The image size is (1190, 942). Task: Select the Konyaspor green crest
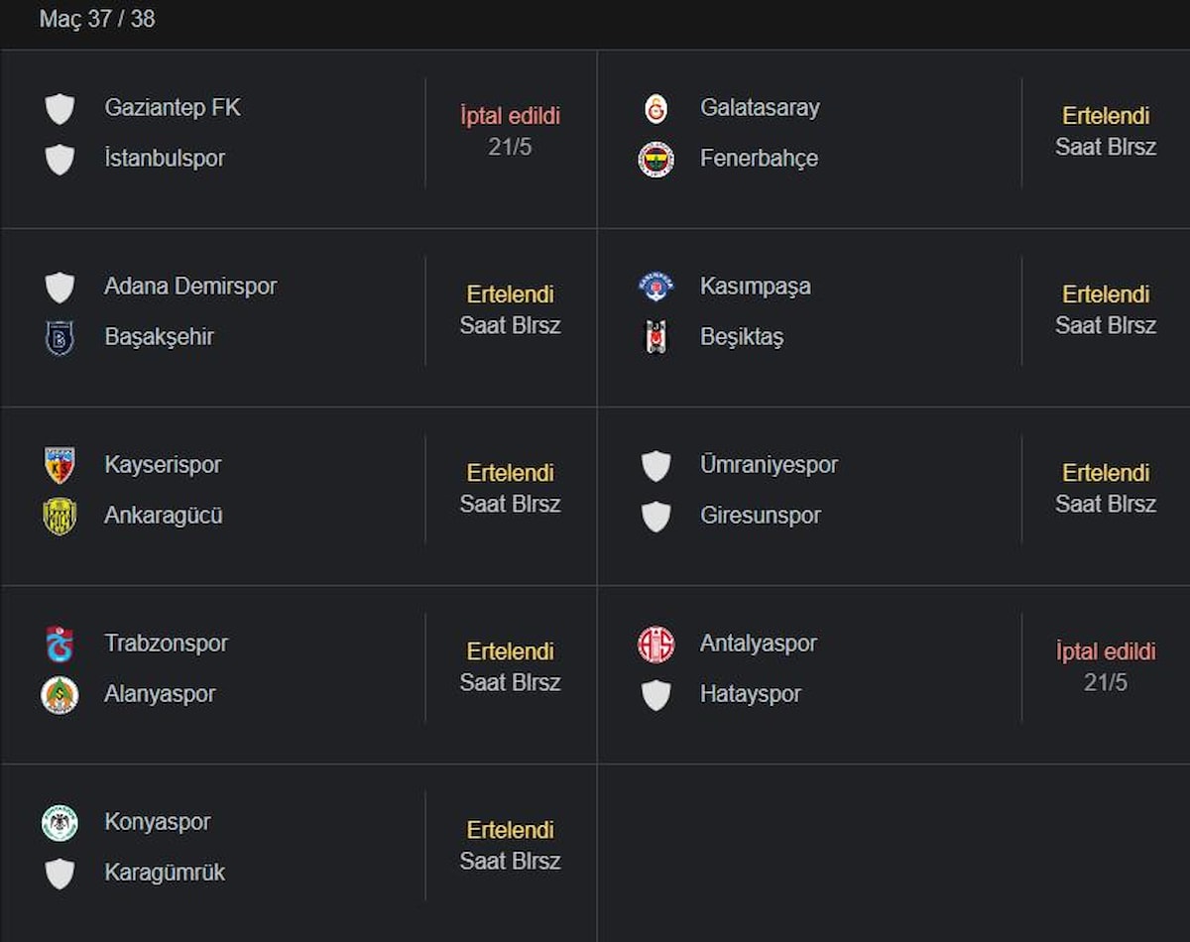pyautogui.click(x=59, y=823)
